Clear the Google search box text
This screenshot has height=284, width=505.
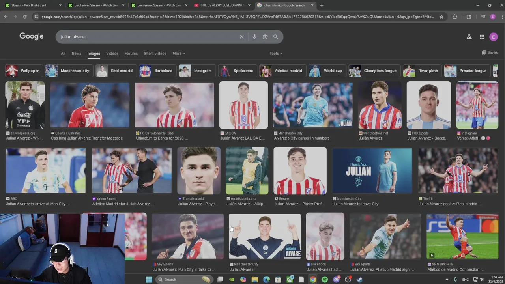tap(241, 37)
